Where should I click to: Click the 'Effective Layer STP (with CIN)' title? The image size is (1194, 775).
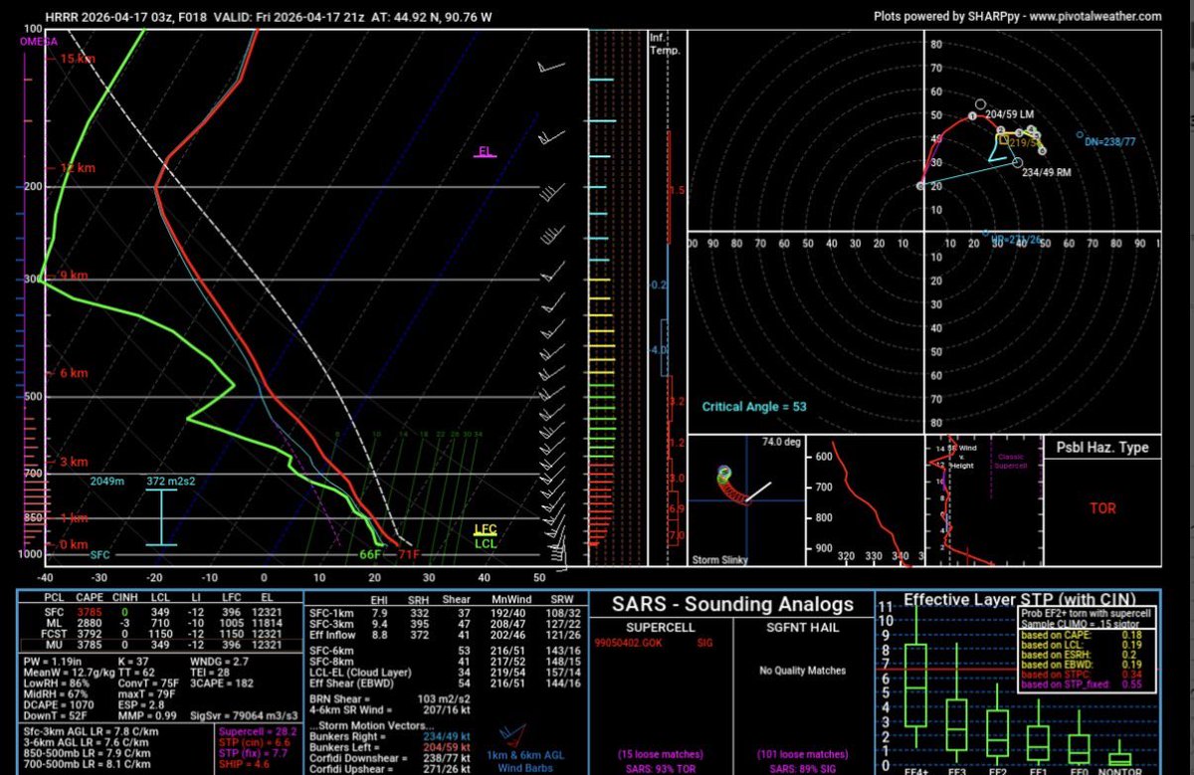tap(1021, 599)
